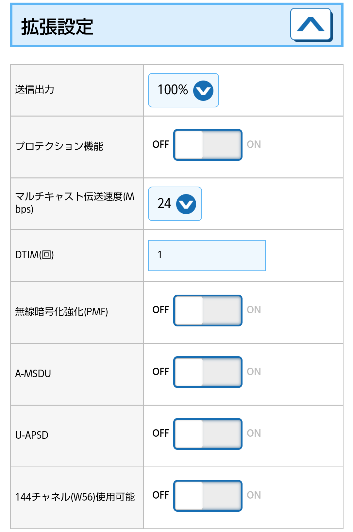Click the ON label for U-APSD
The image size is (353, 532).
pos(254,433)
